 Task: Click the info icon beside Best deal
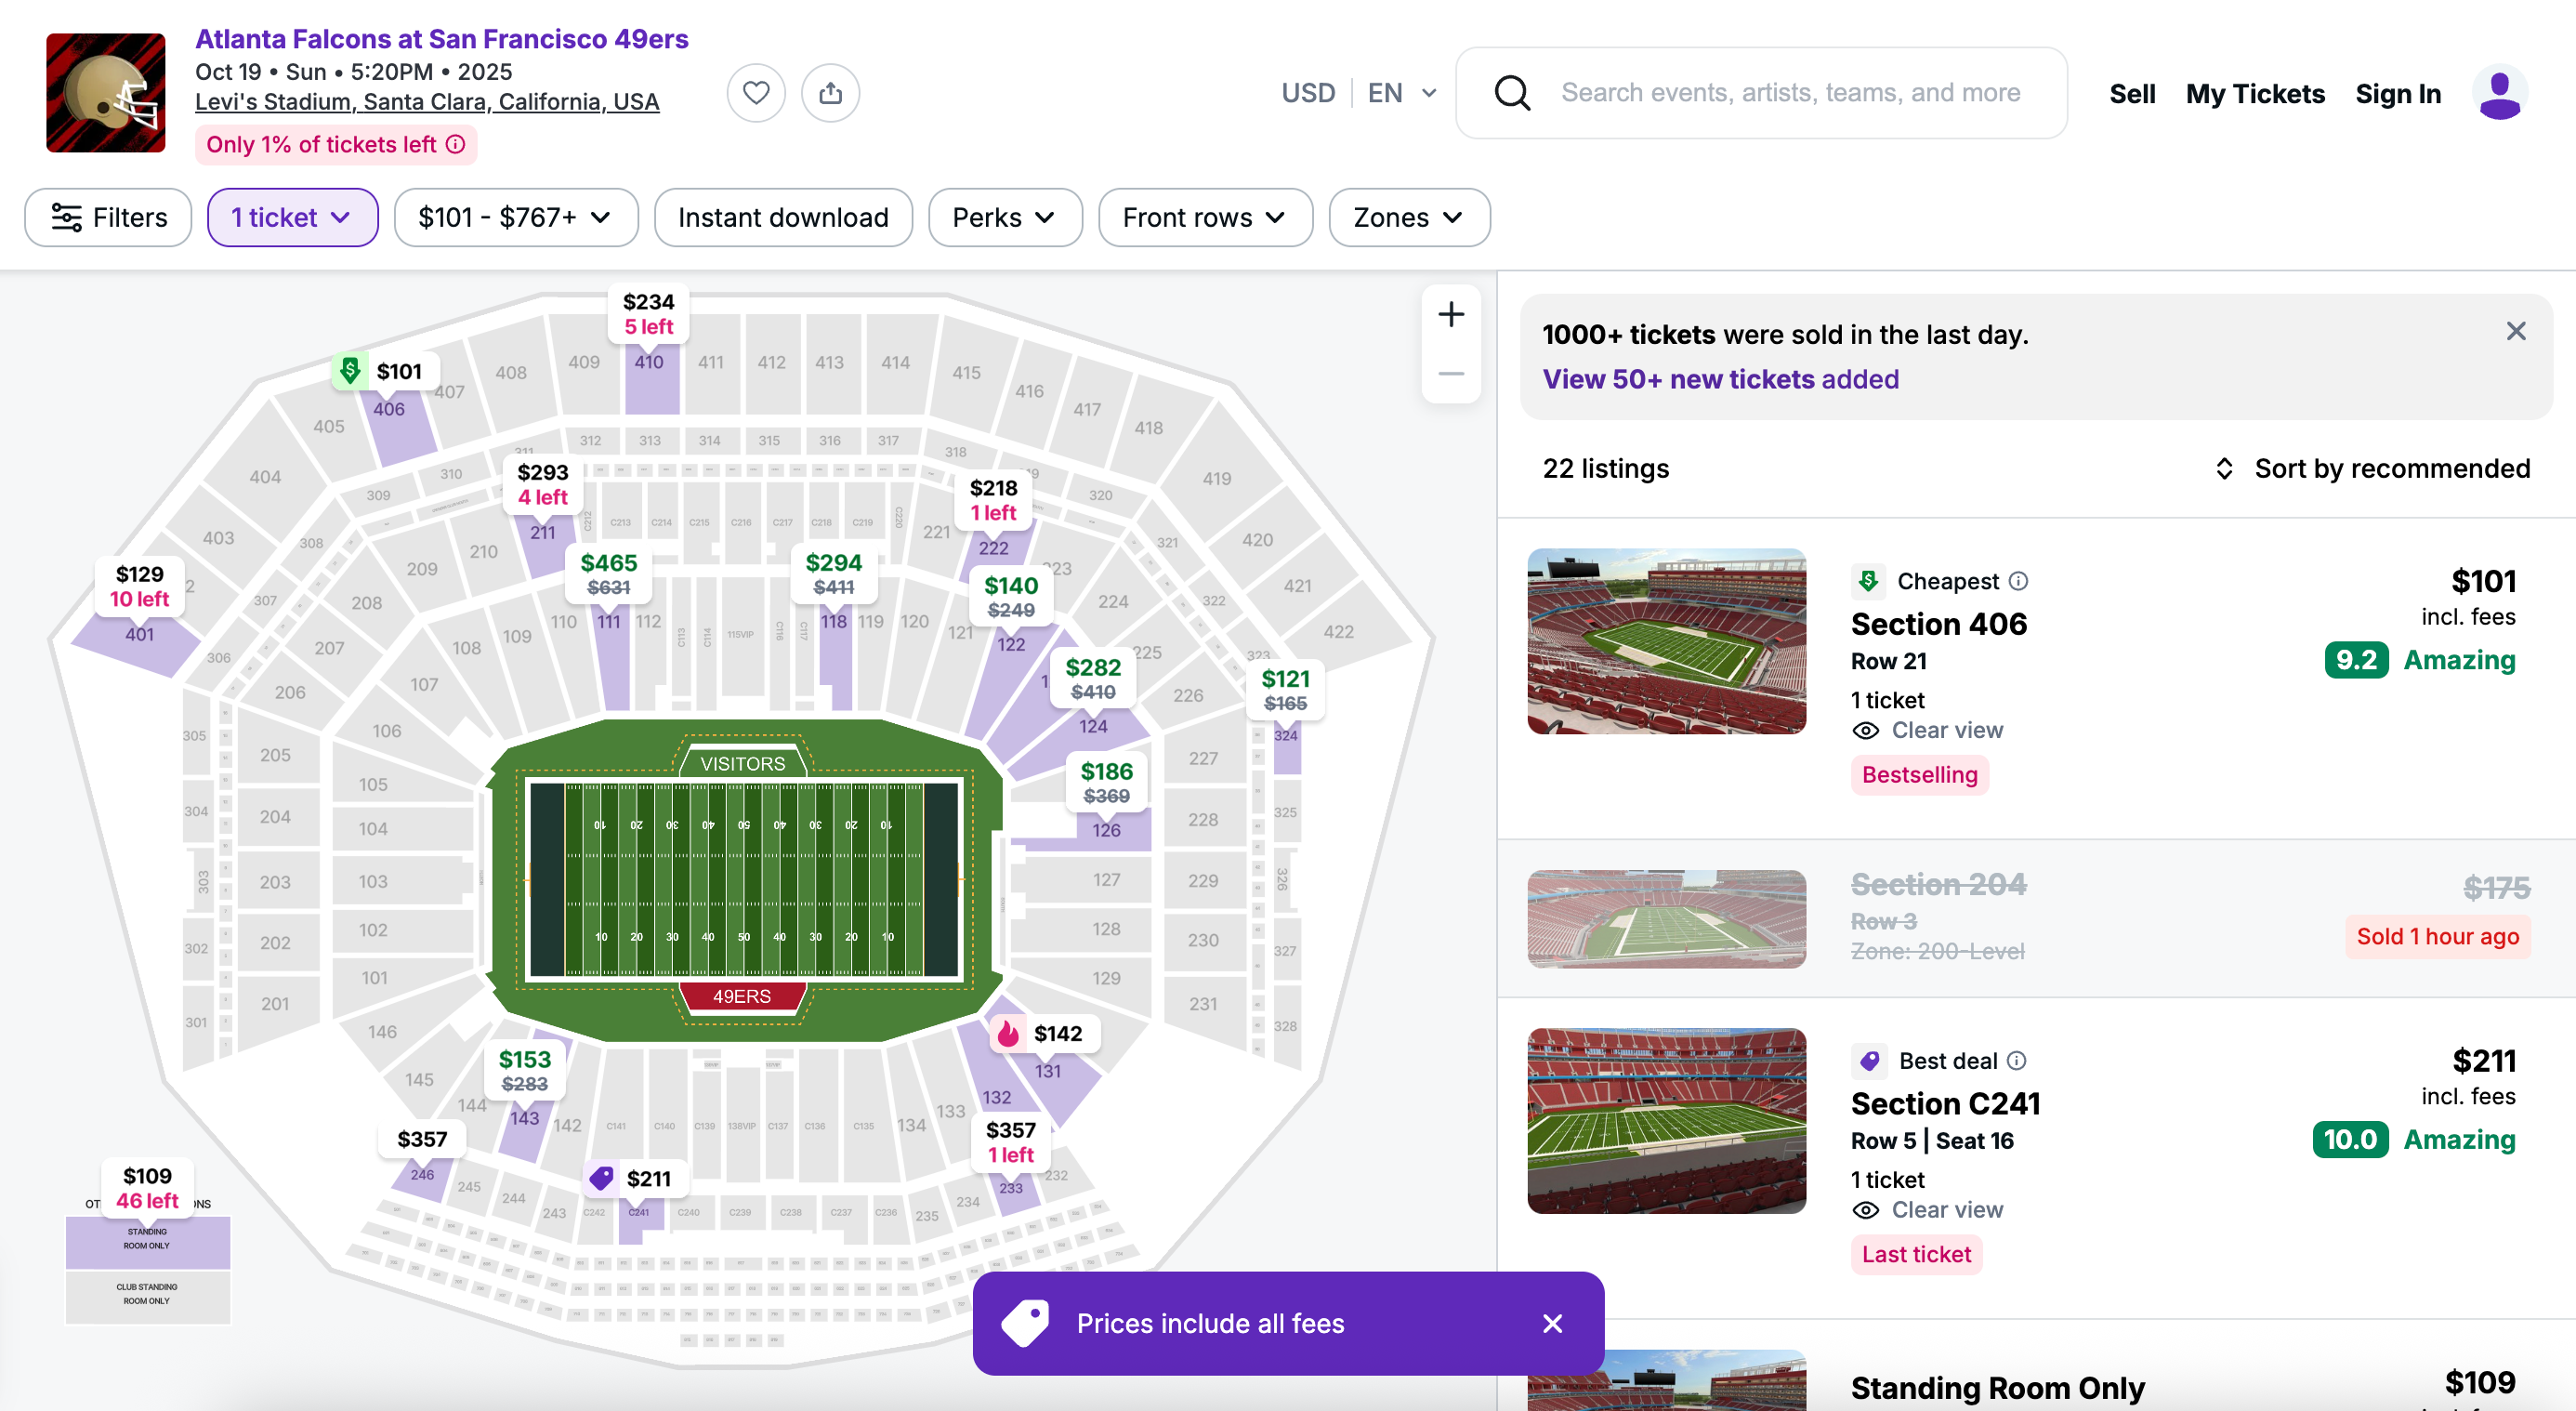[x=2017, y=1061]
